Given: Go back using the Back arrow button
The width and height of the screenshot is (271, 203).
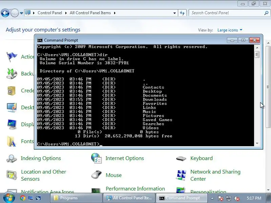Looking at the screenshot, I should 5,13.
